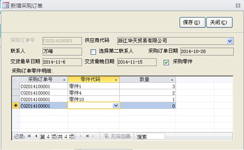This screenshot has height=150, width=244.
Task: Click the 保存(S) button
Action: (192, 22)
